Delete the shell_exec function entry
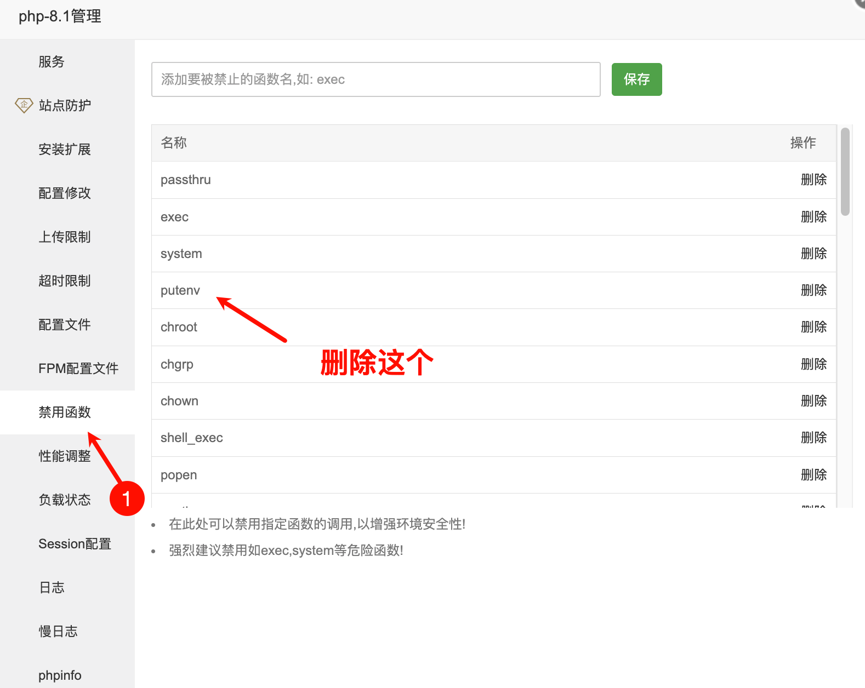The height and width of the screenshot is (688, 865). [x=813, y=438]
